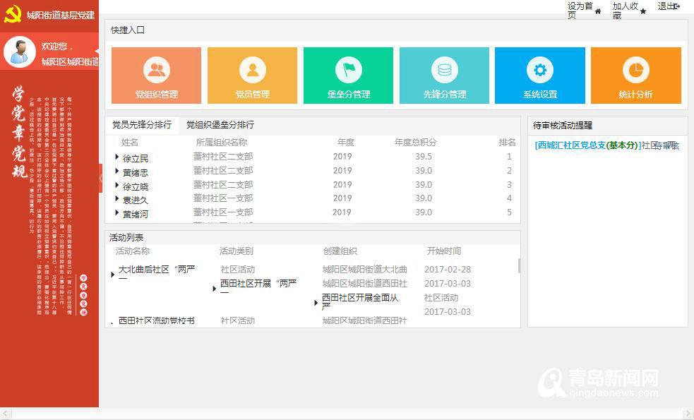Click the 年度 column header

[x=346, y=142]
